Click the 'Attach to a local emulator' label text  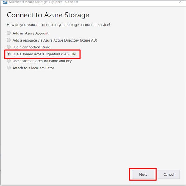pos(33,68)
